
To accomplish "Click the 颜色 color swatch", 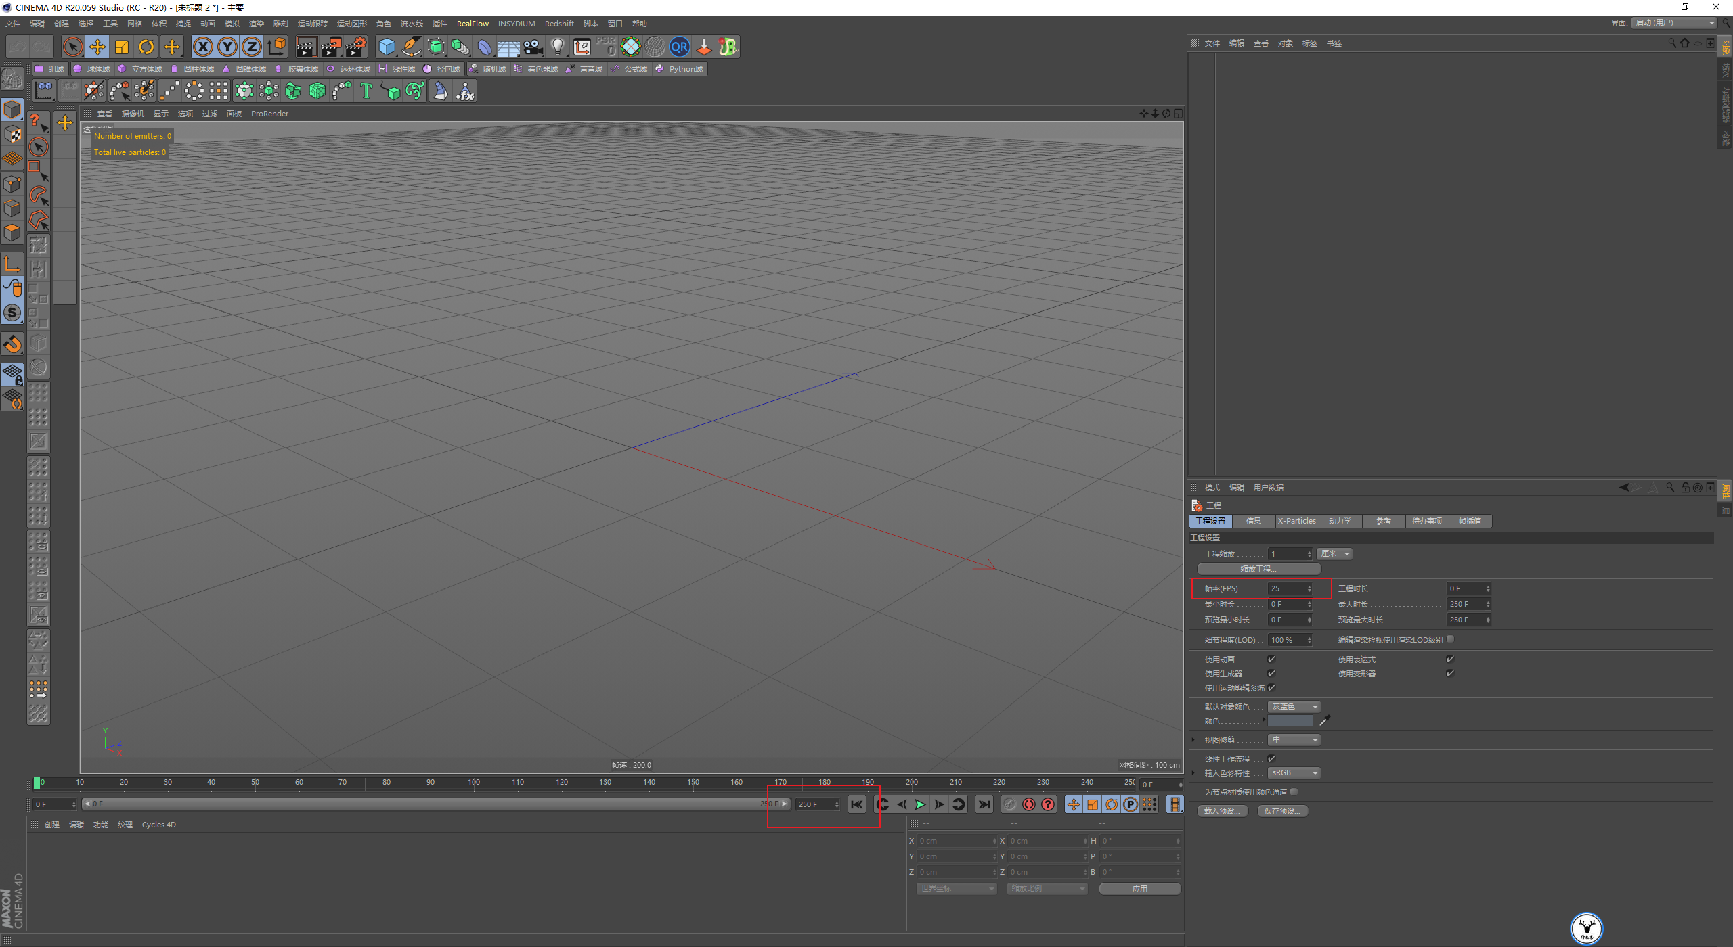I will click(x=1290, y=721).
